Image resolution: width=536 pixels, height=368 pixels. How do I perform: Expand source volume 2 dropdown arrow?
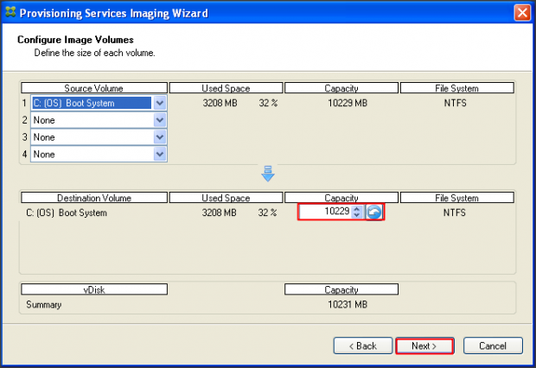[160, 120]
